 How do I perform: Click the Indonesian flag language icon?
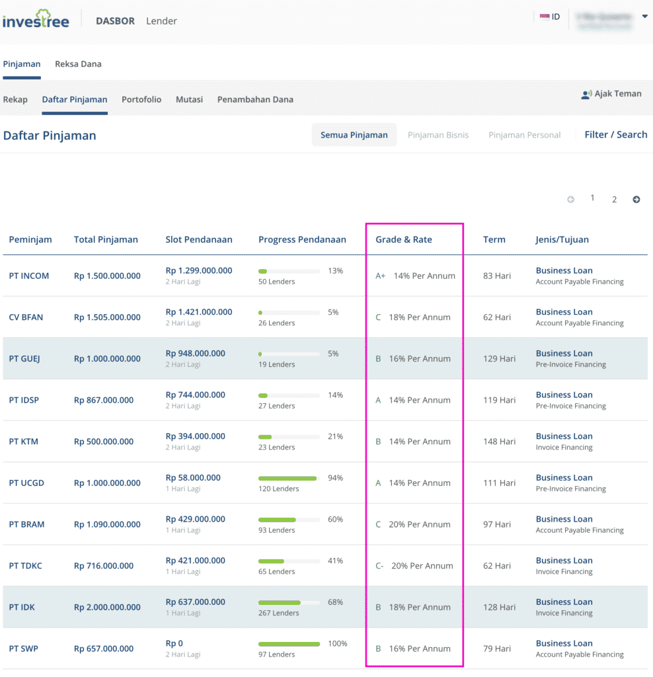coord(544,18)
